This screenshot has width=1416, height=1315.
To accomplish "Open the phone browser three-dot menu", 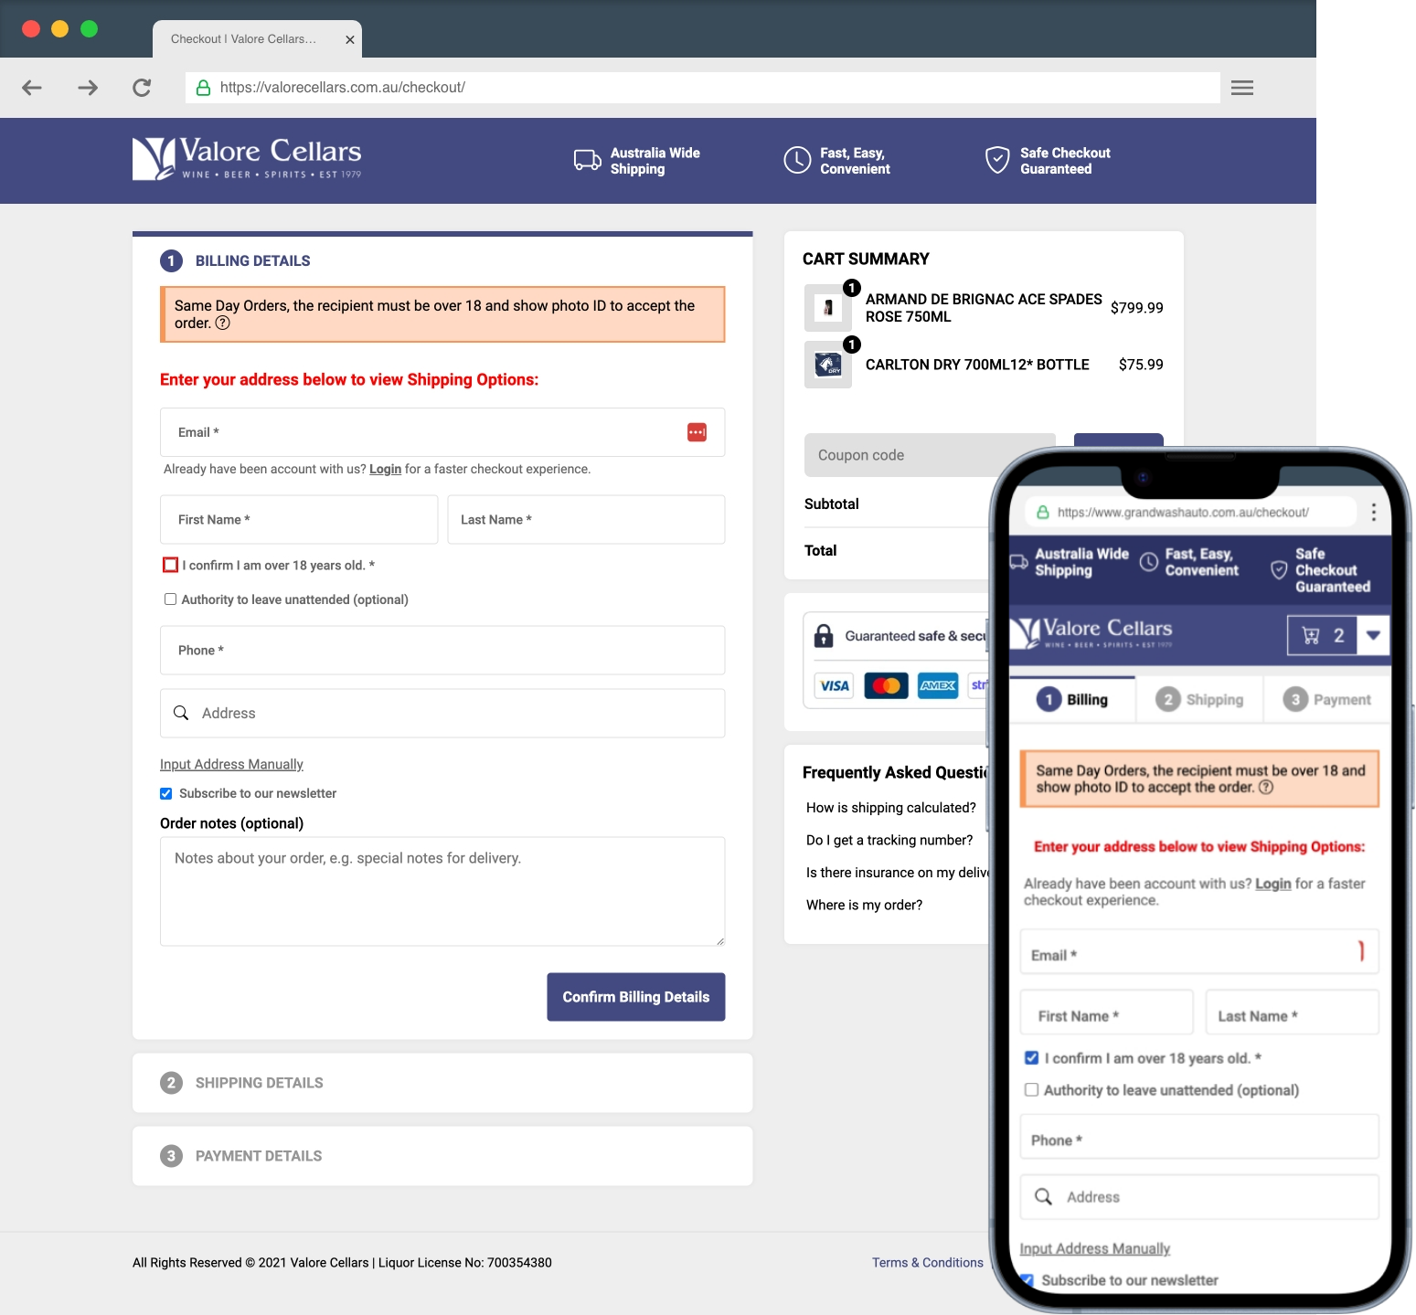I will click(1373, 512).
